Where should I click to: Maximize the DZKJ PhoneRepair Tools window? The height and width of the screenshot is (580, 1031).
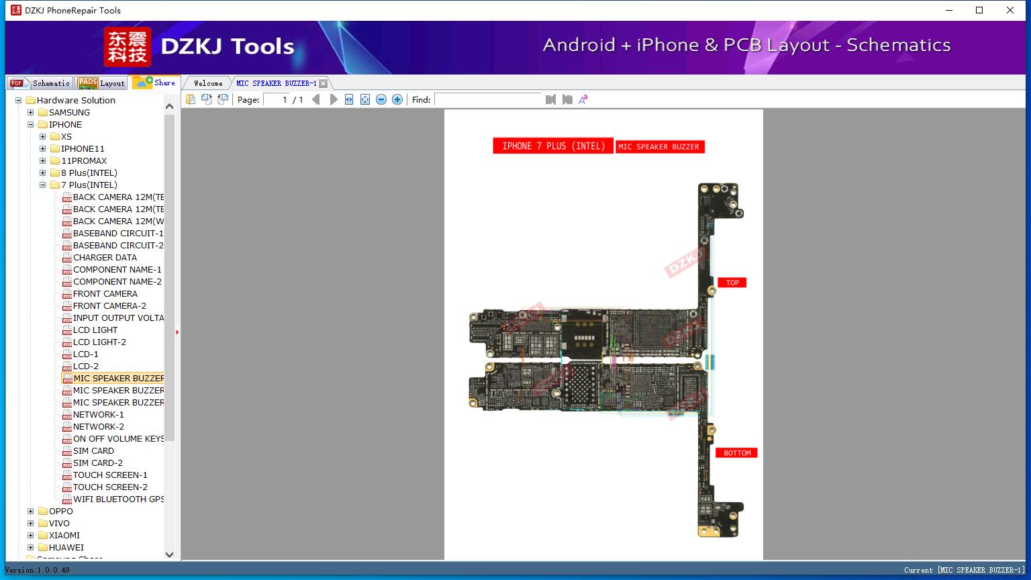(979, 10)
